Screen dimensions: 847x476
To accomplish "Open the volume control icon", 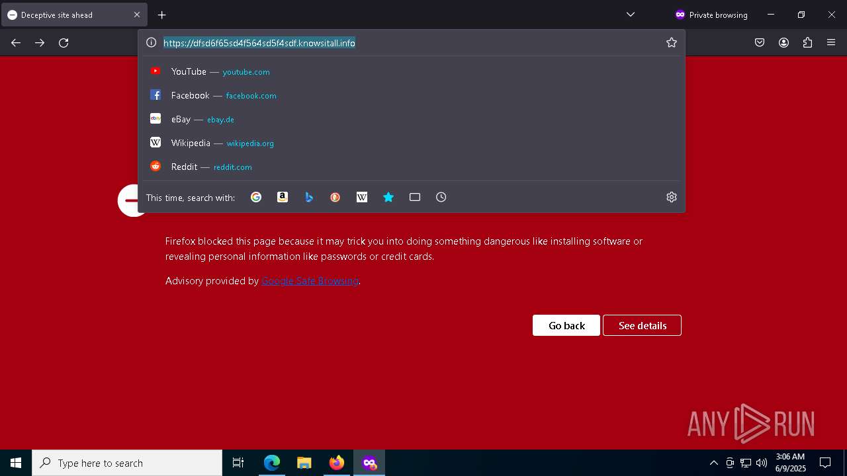I will (762, 463).
